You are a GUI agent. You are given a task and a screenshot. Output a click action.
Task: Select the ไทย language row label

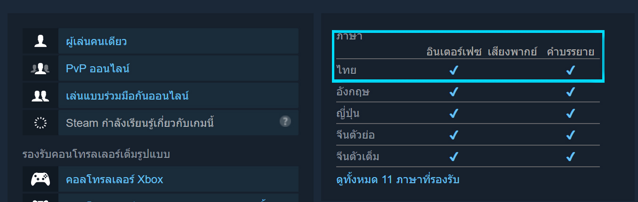[347, 71]
